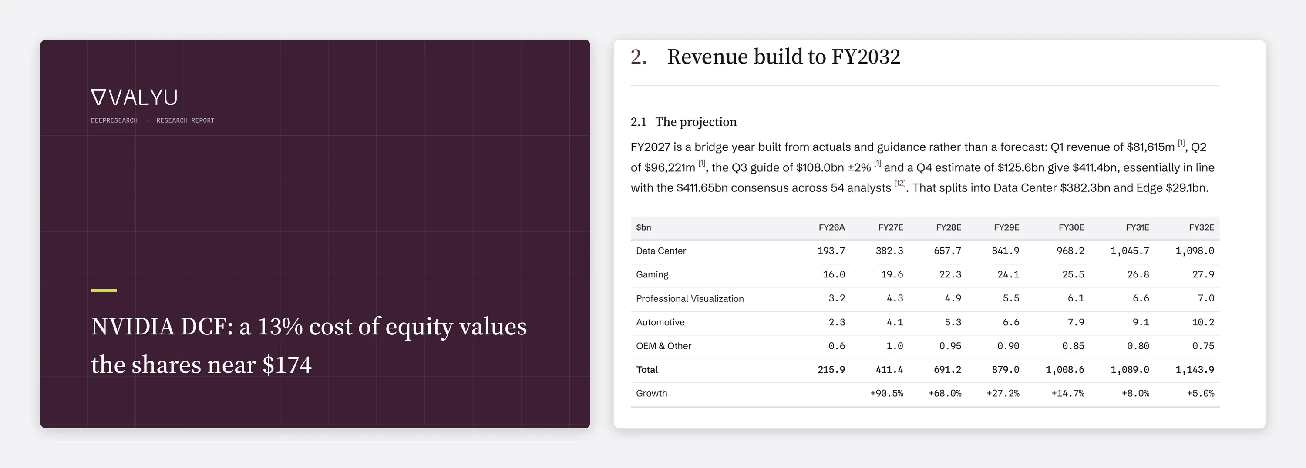Click the FY27E column header
This screenshot has width=1306, height=468.
[890, 227]
